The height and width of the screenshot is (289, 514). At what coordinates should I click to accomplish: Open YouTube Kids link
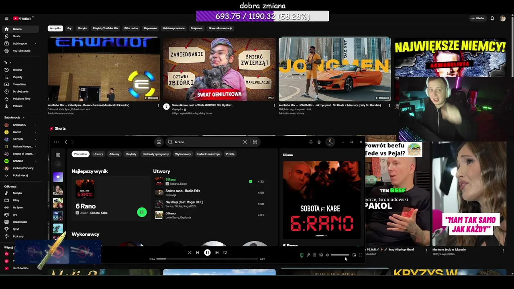tap(20, 268)
